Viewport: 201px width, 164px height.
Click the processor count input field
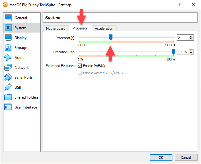coord(183,38)
